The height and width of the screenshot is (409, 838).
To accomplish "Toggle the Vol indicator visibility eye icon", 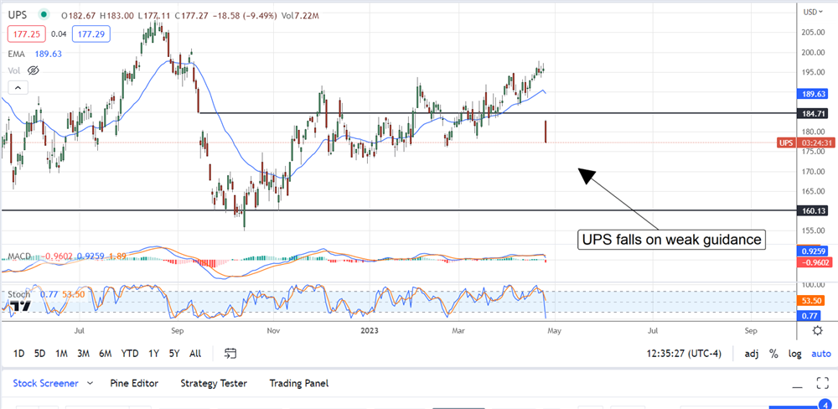I will click(34, 70).
